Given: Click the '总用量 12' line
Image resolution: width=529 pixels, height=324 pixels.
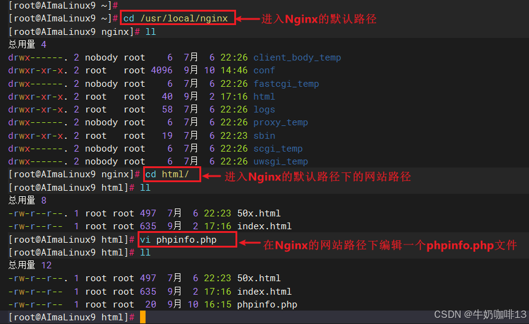Looking at the screenshot, I should tap(30, 265).
